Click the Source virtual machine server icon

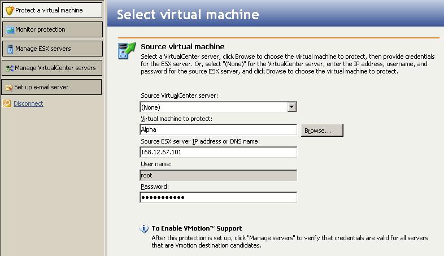tap(127, 50)
